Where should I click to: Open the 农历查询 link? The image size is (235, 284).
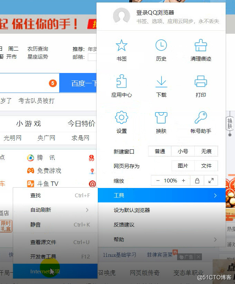pyautogui.click(x=38, y=49)
